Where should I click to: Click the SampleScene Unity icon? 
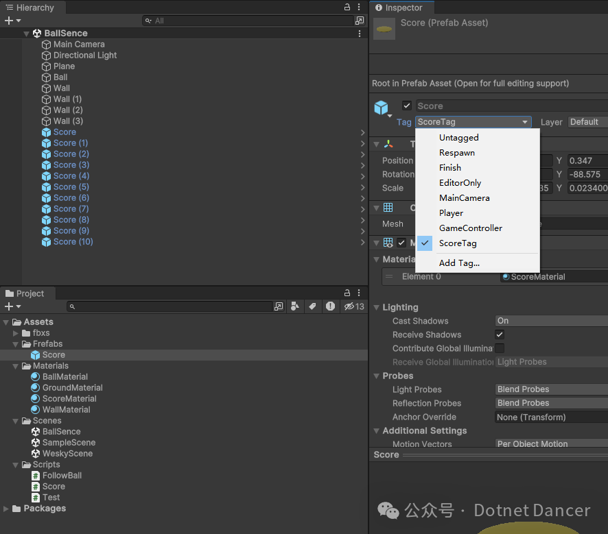[35, 442]
